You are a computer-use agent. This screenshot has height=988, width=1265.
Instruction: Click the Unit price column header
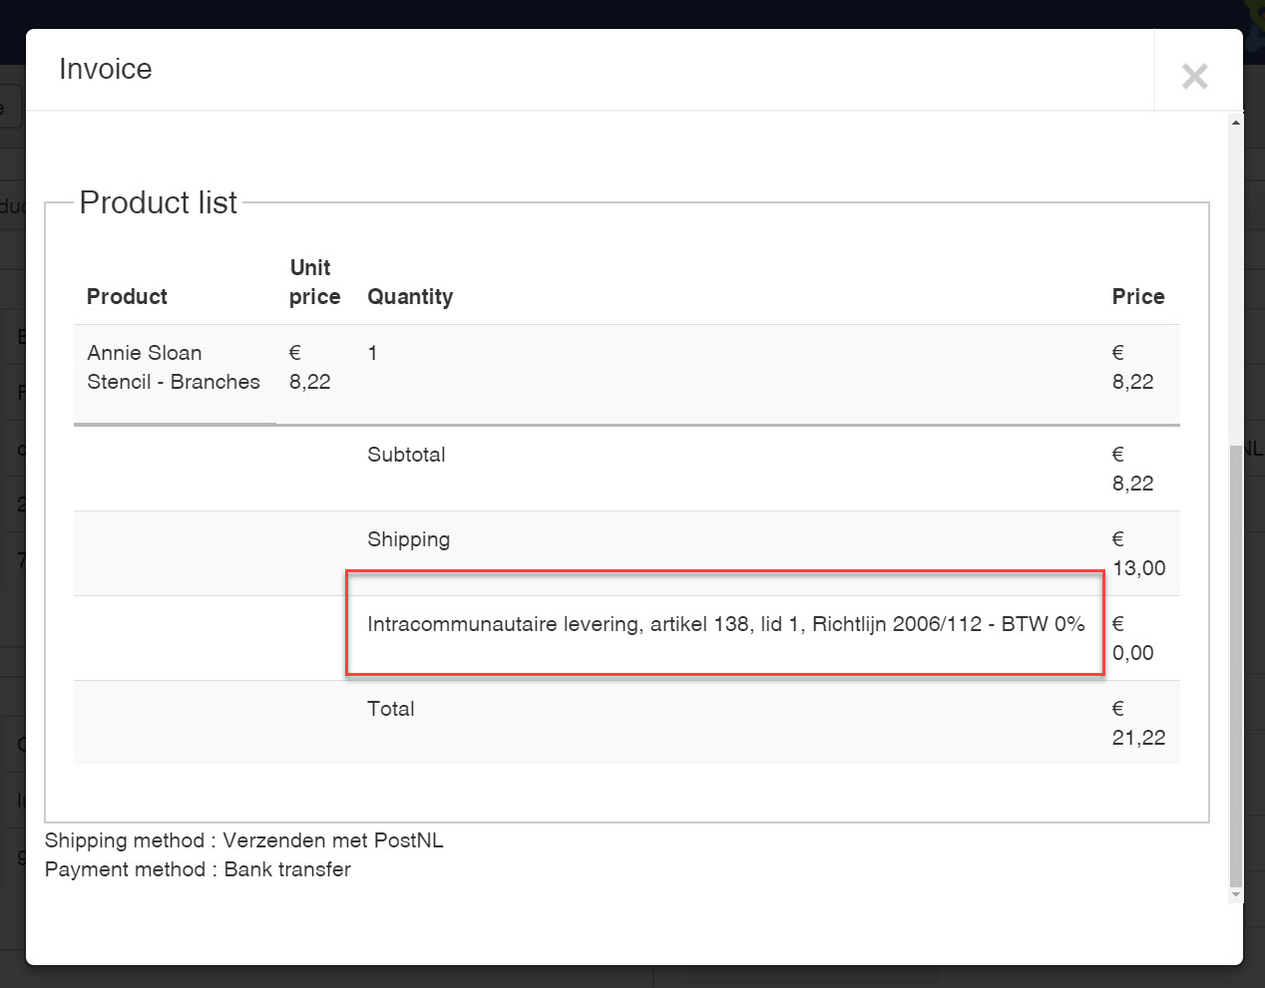pos(314,282)
